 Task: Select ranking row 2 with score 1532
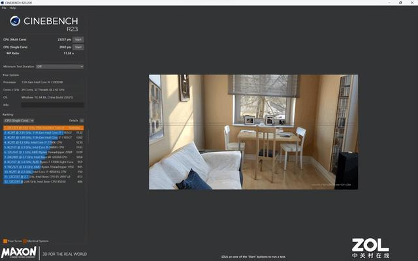(x=44, y=132)
